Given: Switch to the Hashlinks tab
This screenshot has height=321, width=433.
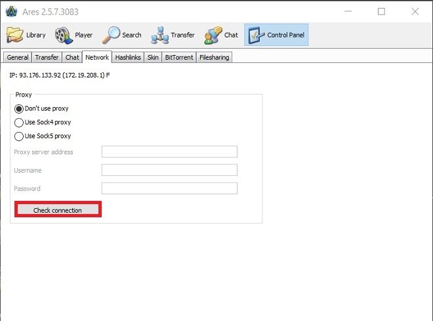Looking at the screenshot, I should point(128,58).
